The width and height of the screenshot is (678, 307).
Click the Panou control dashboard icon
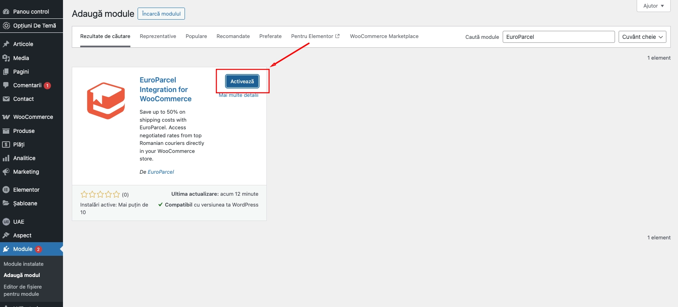6,12
